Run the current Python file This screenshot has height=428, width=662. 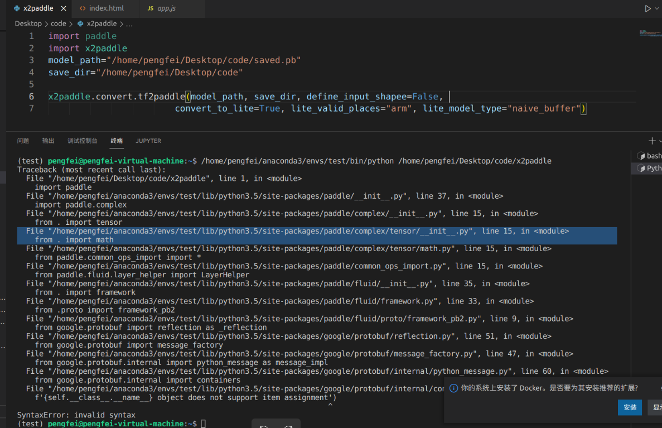click(x=647, y=8)
